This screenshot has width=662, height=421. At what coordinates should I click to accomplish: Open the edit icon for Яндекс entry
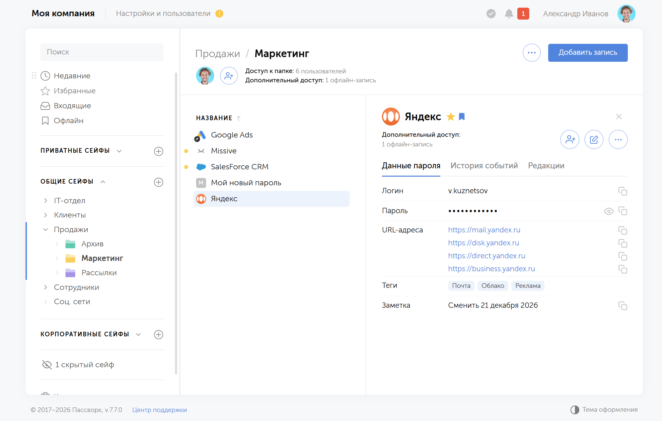[594, 139]
